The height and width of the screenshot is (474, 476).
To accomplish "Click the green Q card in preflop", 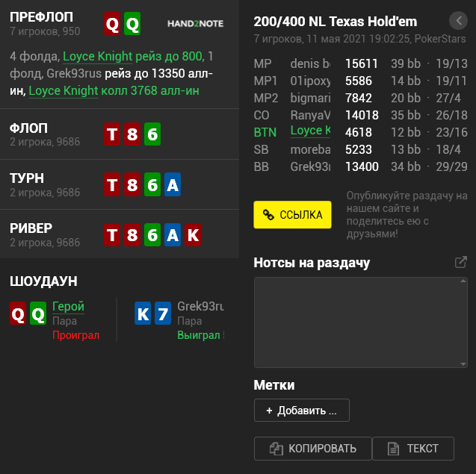I will pos(132,24).
